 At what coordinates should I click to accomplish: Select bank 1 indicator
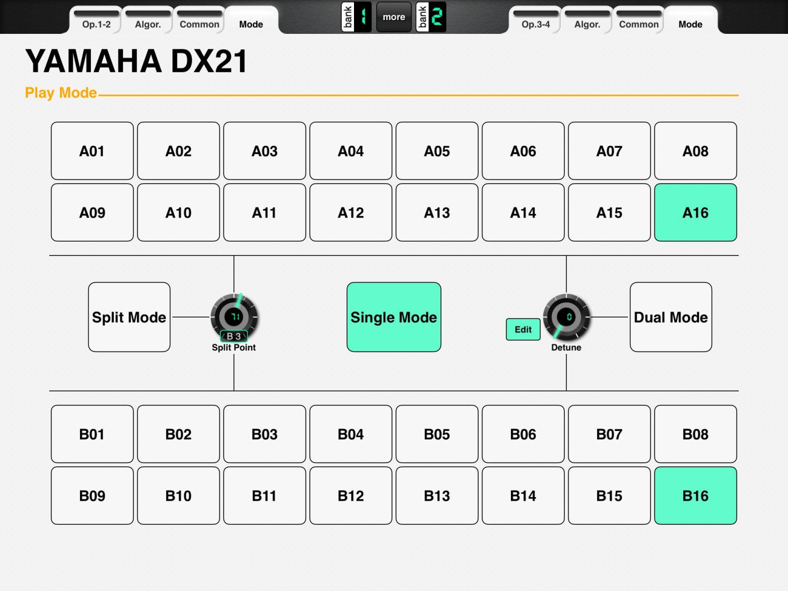pyautogui.click(x=356, y=17)
